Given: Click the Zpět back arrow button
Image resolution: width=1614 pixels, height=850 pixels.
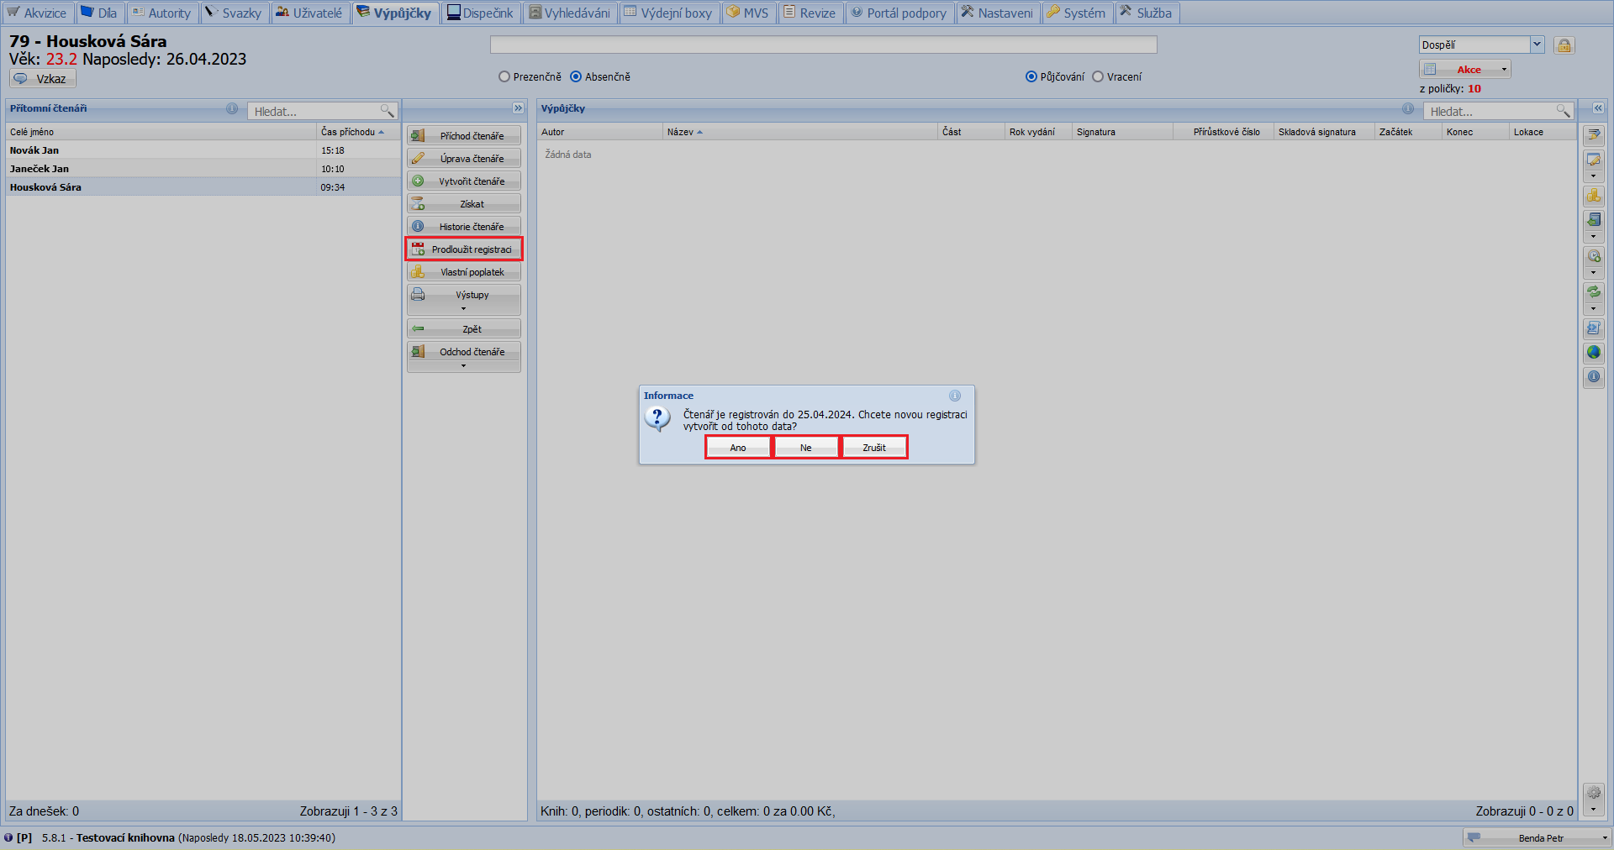Looking at the screenshot, I should coord(464,328).
